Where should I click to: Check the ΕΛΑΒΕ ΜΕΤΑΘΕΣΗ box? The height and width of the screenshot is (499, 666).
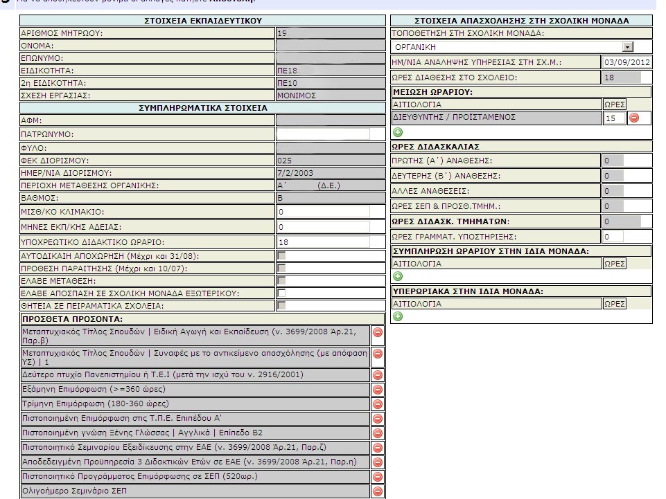pos(281,281)
